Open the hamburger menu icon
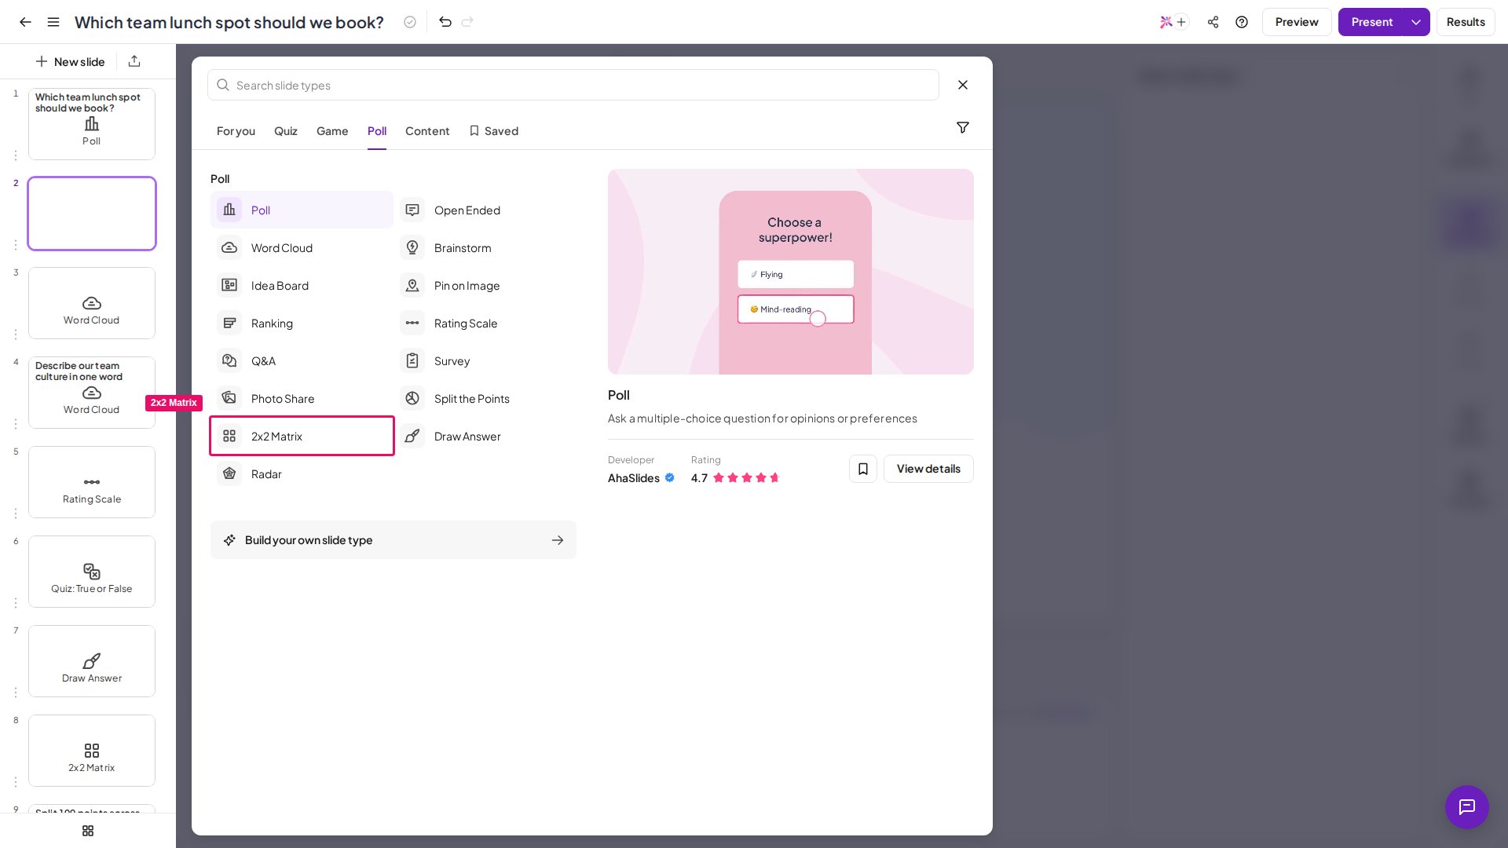1508x848 pixels. (53, 22)
